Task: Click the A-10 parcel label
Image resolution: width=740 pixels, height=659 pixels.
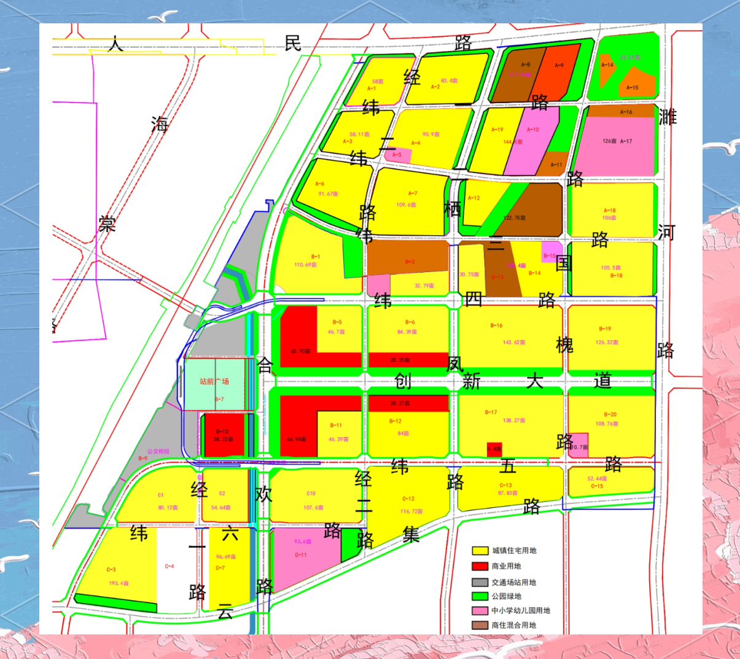Action: [x=533, y=130]
